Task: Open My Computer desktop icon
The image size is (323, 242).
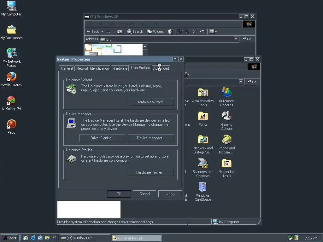Action: [11, 9]
